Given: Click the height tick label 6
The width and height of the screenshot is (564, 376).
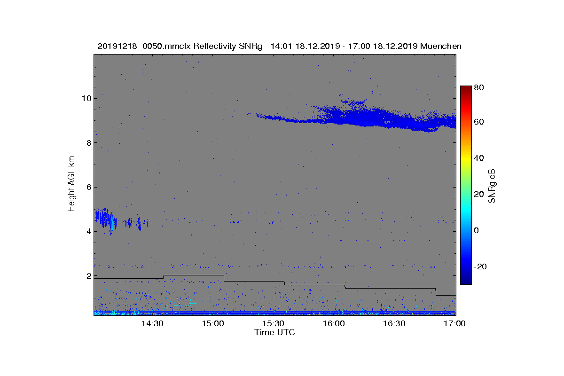Looking at the screenshot, I should coord(88,187).
